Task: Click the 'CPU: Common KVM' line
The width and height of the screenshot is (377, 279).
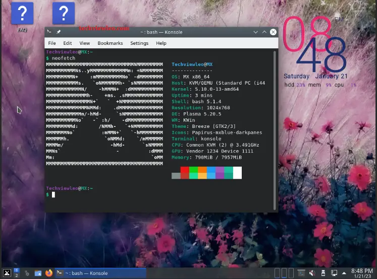Action: (215, 145)
